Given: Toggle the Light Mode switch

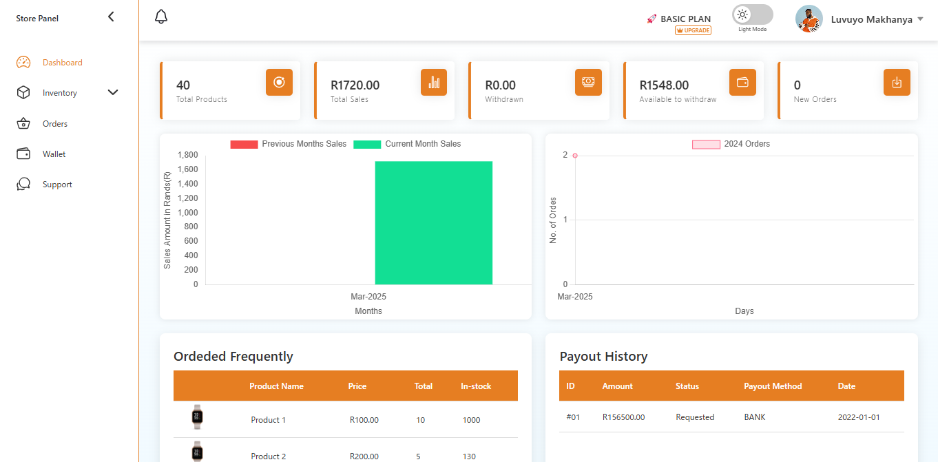Looking at the screenshot, I should 752,15.
